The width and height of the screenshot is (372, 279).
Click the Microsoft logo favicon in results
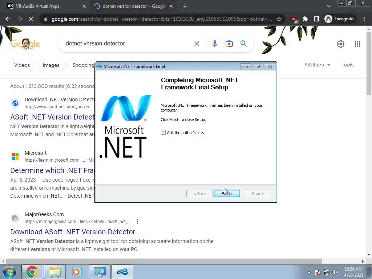pyautogui.click(x=15, y=157)
